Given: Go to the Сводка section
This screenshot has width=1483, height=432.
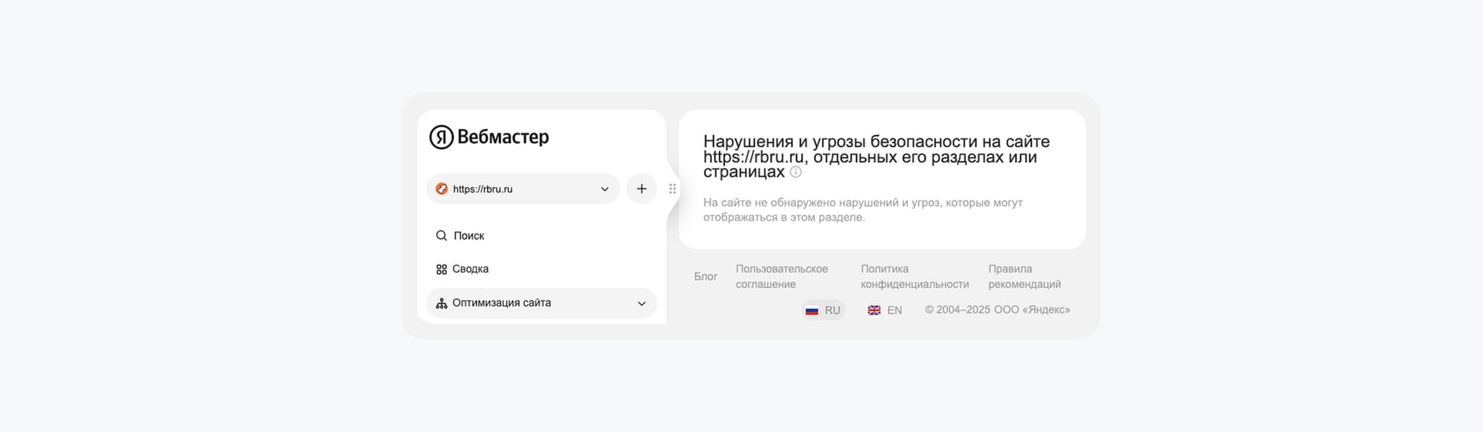Looking at the screenshot, I should 471,269.
